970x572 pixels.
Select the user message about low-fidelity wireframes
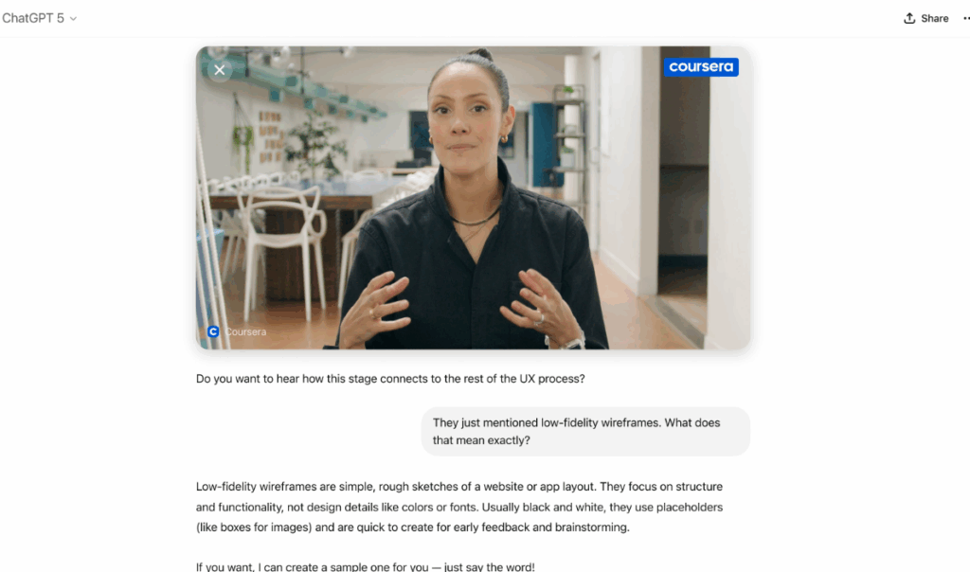pyautogui.click(x=585, y=432)
